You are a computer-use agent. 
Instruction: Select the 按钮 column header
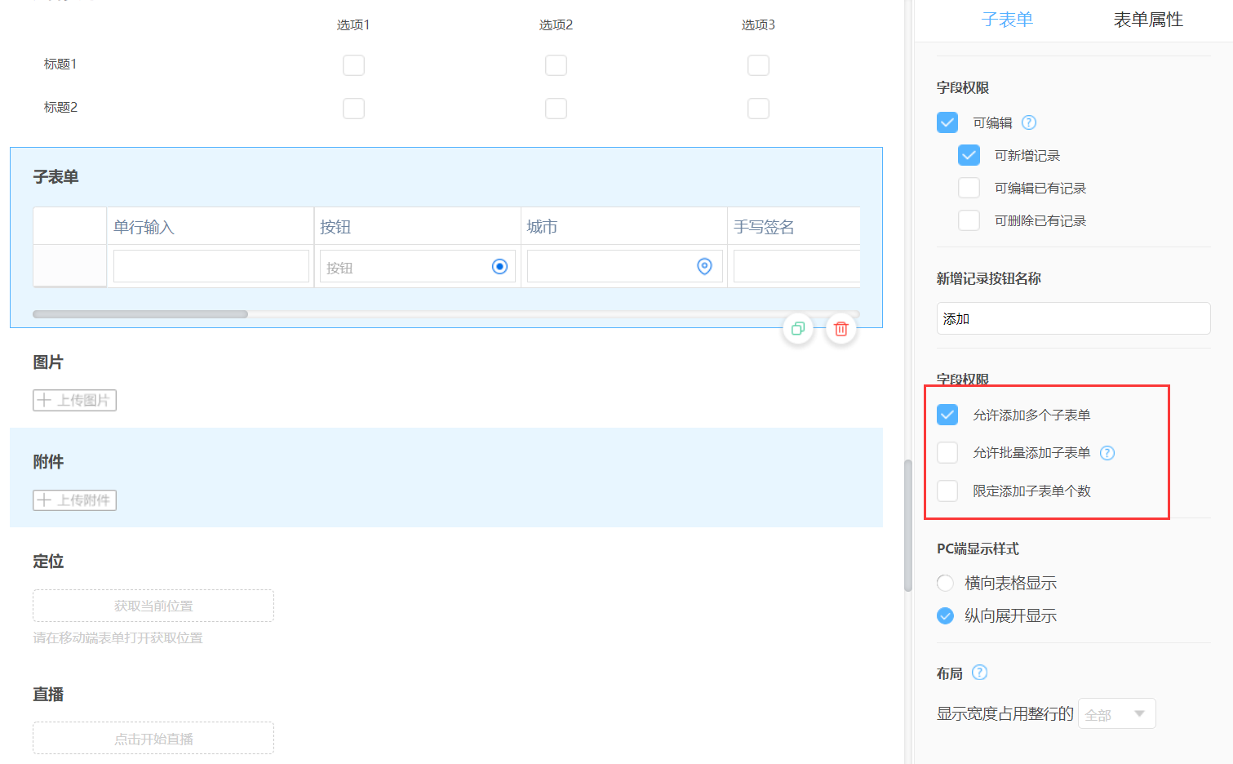tap(417, 226)
